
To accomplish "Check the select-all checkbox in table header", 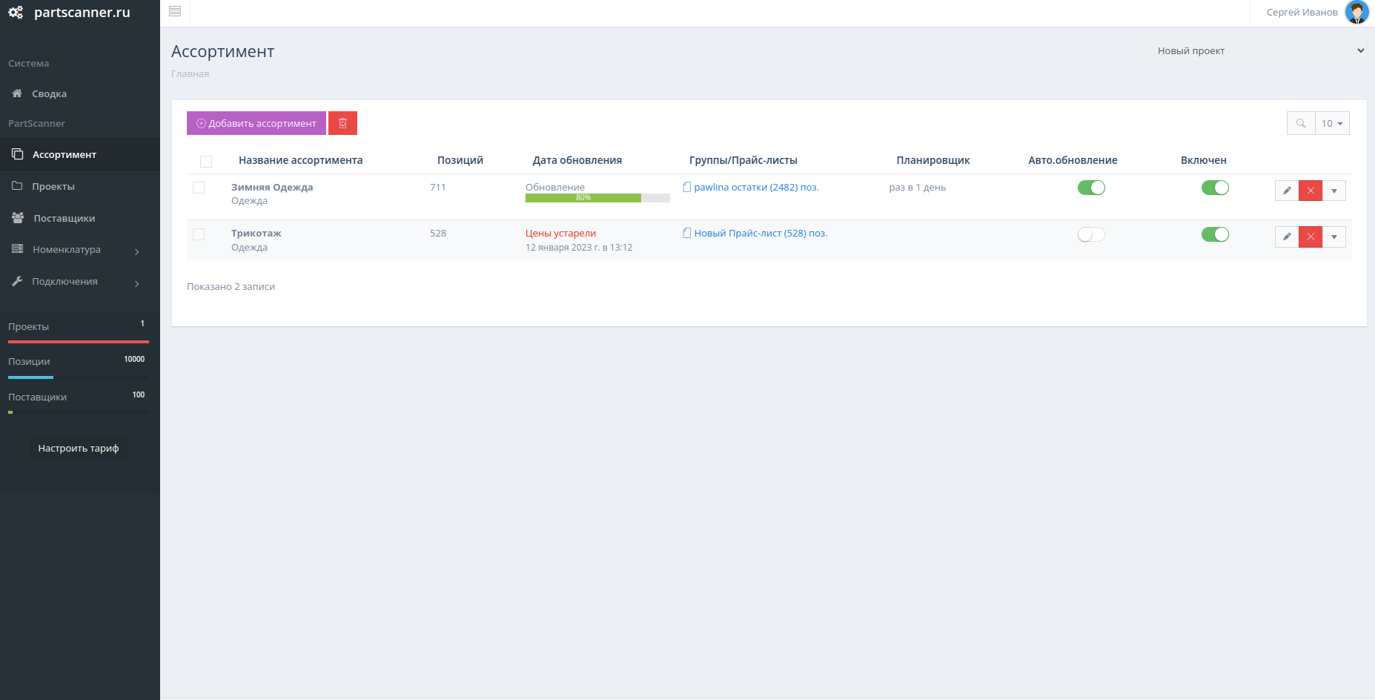I will 206,162.
